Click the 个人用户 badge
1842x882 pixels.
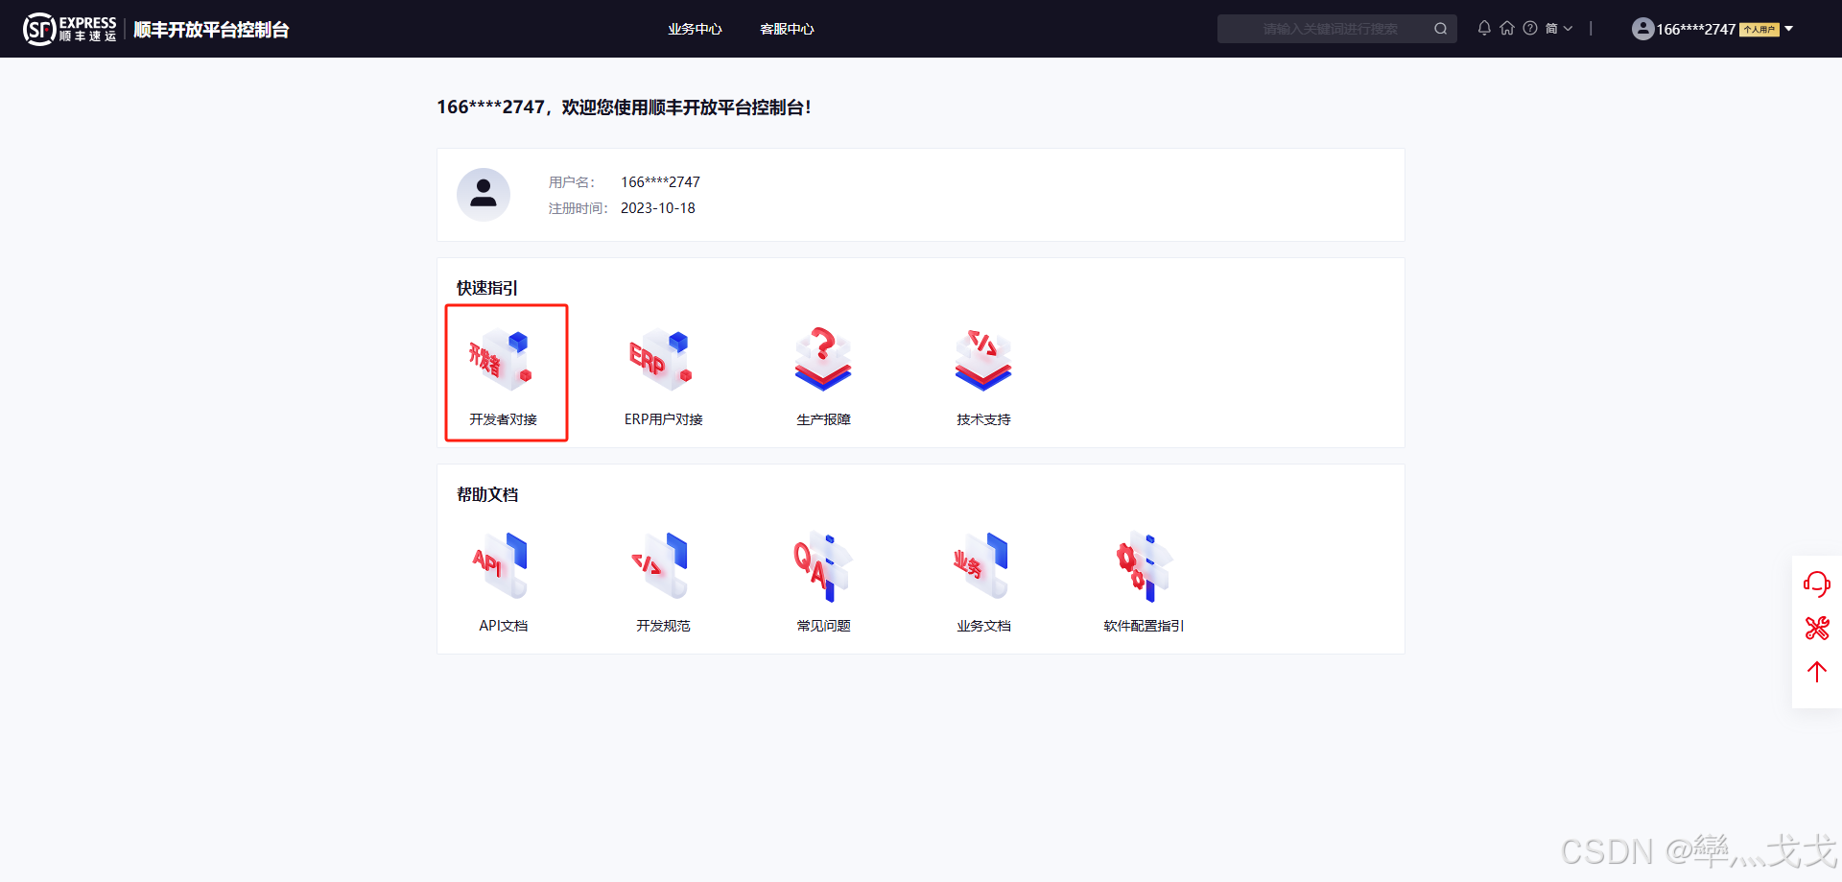(1759, 30)
